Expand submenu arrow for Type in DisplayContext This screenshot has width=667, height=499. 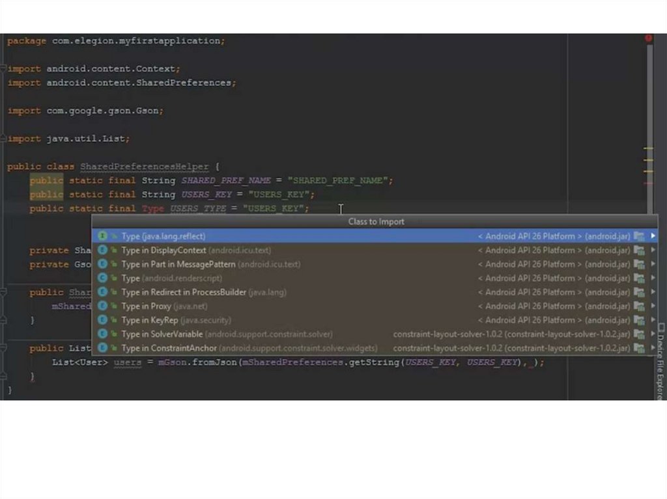(653, 250)
